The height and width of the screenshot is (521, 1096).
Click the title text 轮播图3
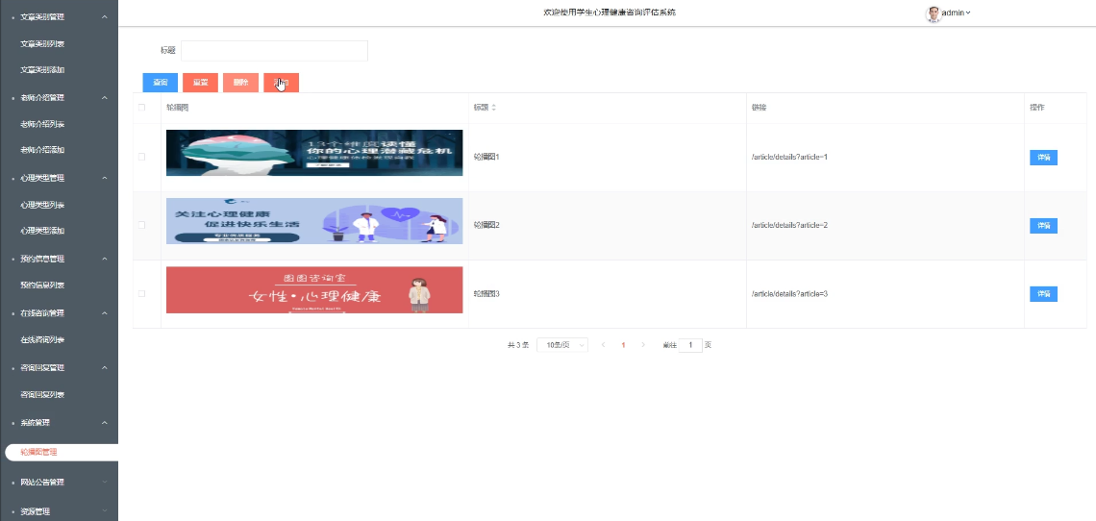(x=486, y=294)
